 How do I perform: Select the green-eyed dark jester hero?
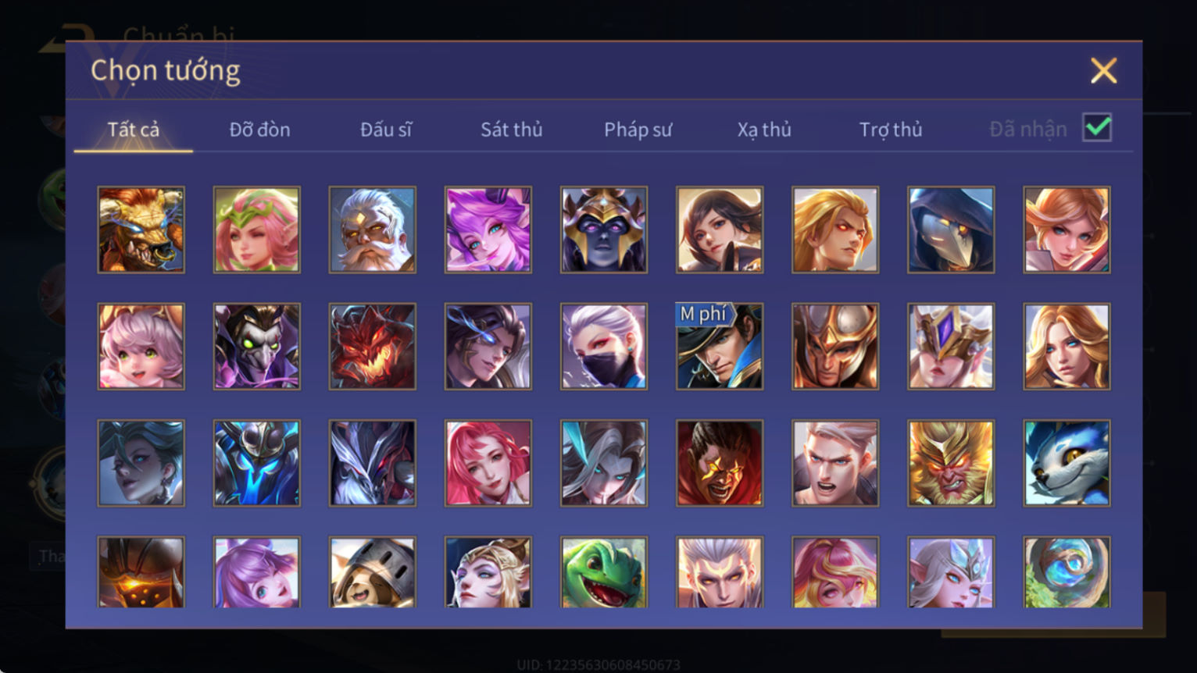[x=257, y=347]
